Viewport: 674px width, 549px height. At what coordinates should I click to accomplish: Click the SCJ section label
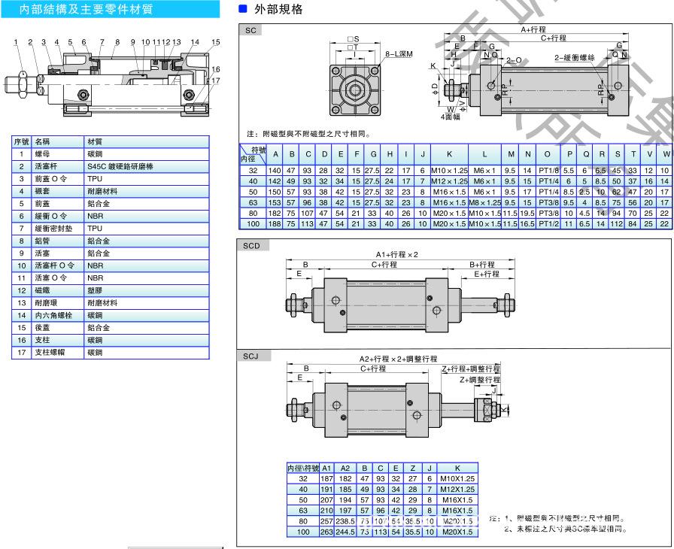[x=252, y=356]
